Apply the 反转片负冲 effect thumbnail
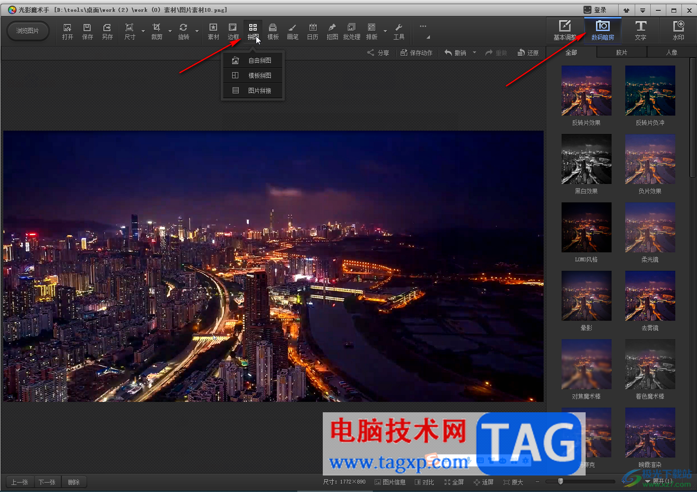The image size is (697, 492). (x=650, y=91)
